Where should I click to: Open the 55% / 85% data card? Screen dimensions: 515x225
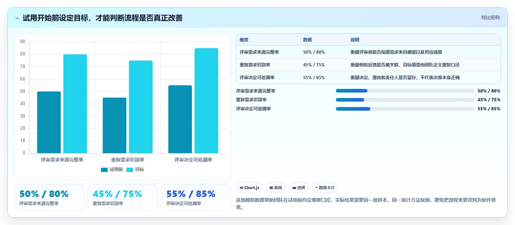[x=196, y=197]
